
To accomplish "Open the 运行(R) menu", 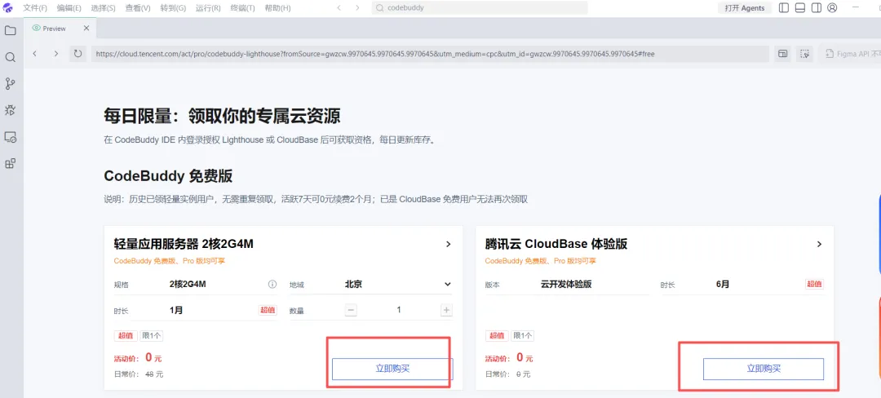I will [x=208, y=8].
